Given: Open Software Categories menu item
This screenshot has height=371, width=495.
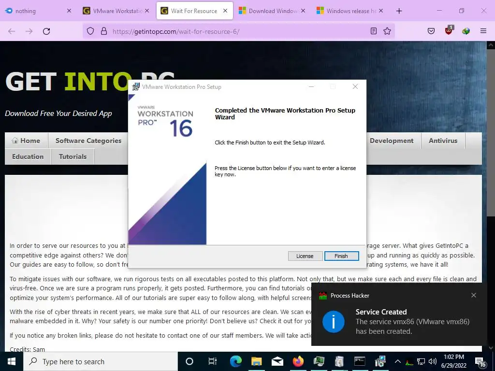Looking at the screenshot, I should click(88, 141).
